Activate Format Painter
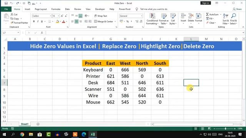Screen dimensions: 246x138 pyautogui.click(x=19, y=23)
